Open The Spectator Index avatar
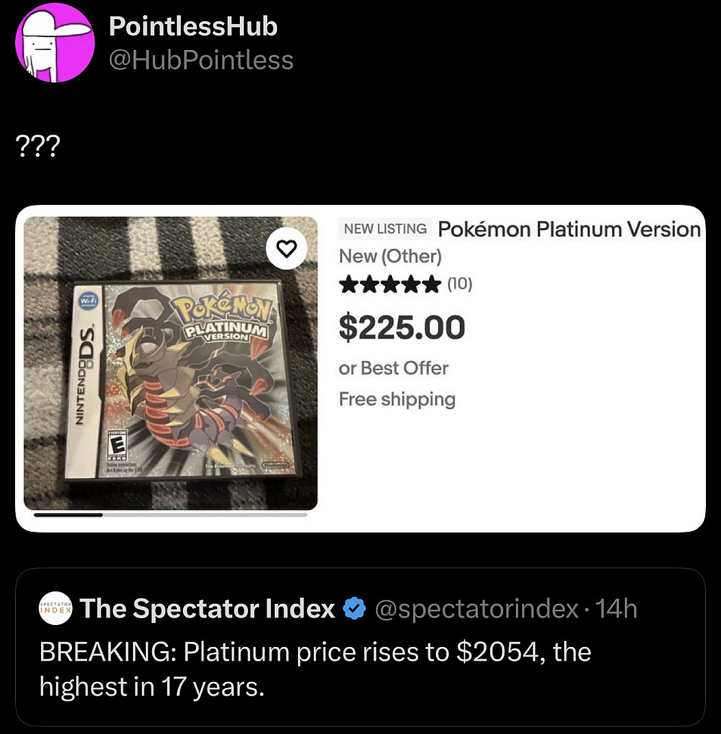The width and height of the screenshot is (721, 734). [x=56, y=609]
